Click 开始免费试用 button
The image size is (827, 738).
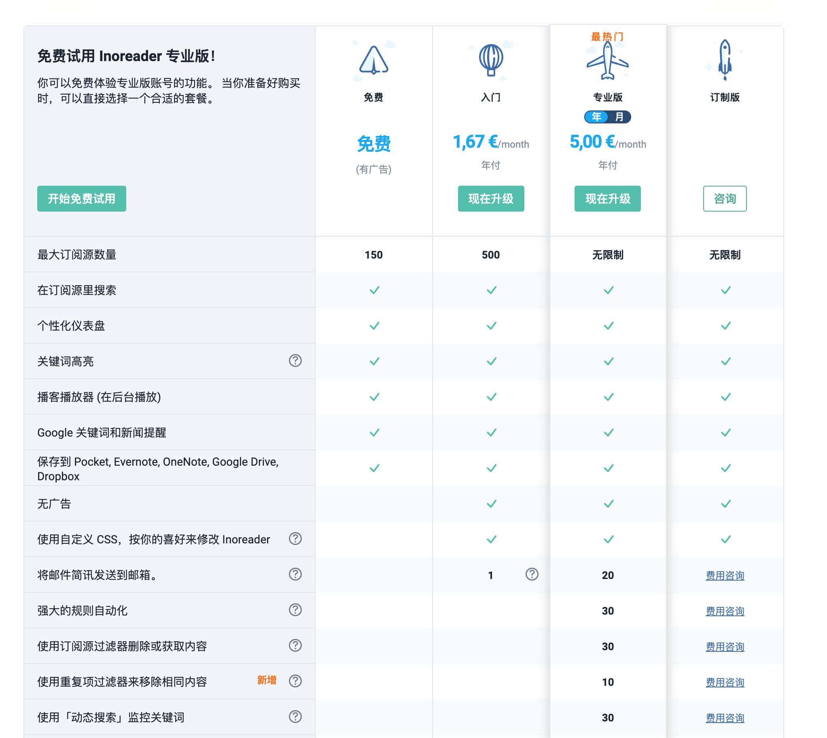pos(81,199)
